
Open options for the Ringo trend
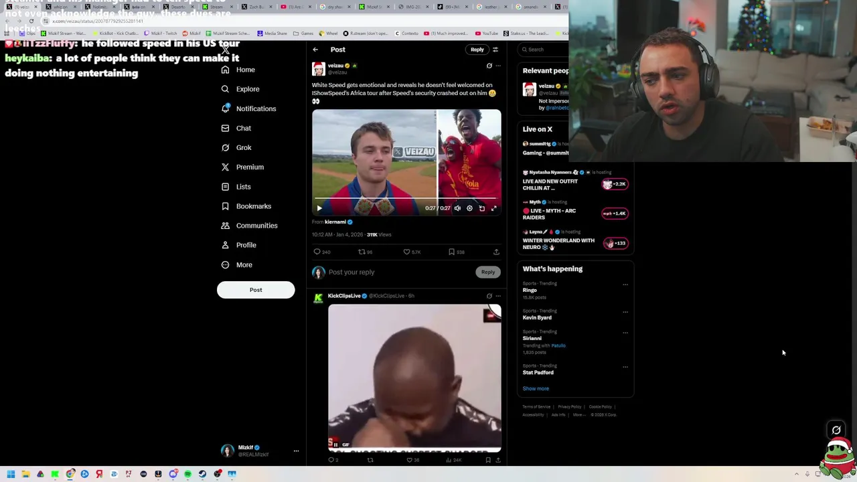625,285
